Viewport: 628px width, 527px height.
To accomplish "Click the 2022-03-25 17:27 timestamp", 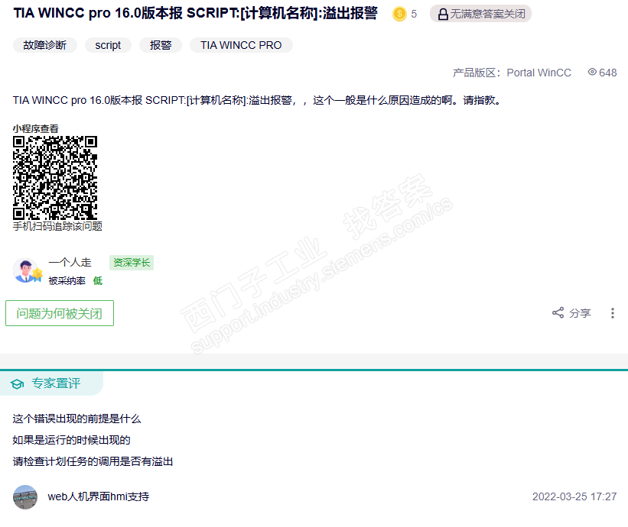I will coord(574,496).
